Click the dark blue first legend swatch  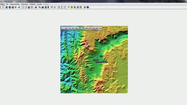(63, 30)
